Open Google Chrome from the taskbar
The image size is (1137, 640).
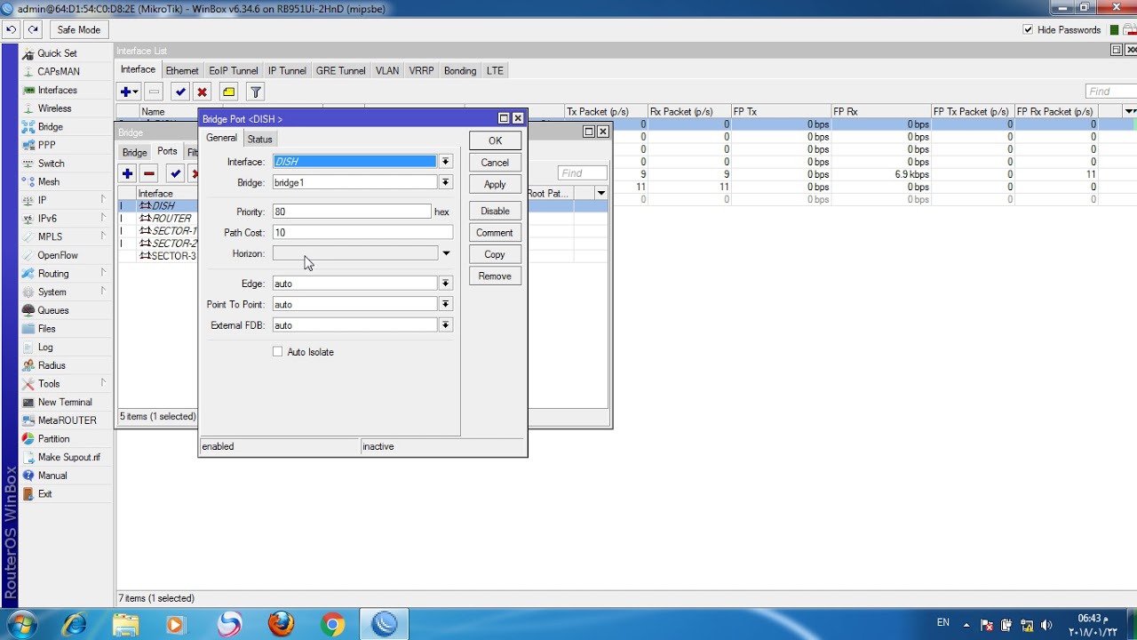click(x=333, y=625)
